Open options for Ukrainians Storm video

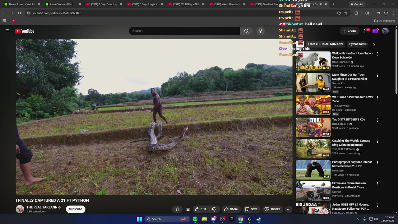(377, 184)
